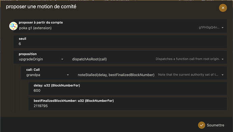Click the 'call: Call' label
The width and height of the screenshot is (233, 132).
pos(33,70)
